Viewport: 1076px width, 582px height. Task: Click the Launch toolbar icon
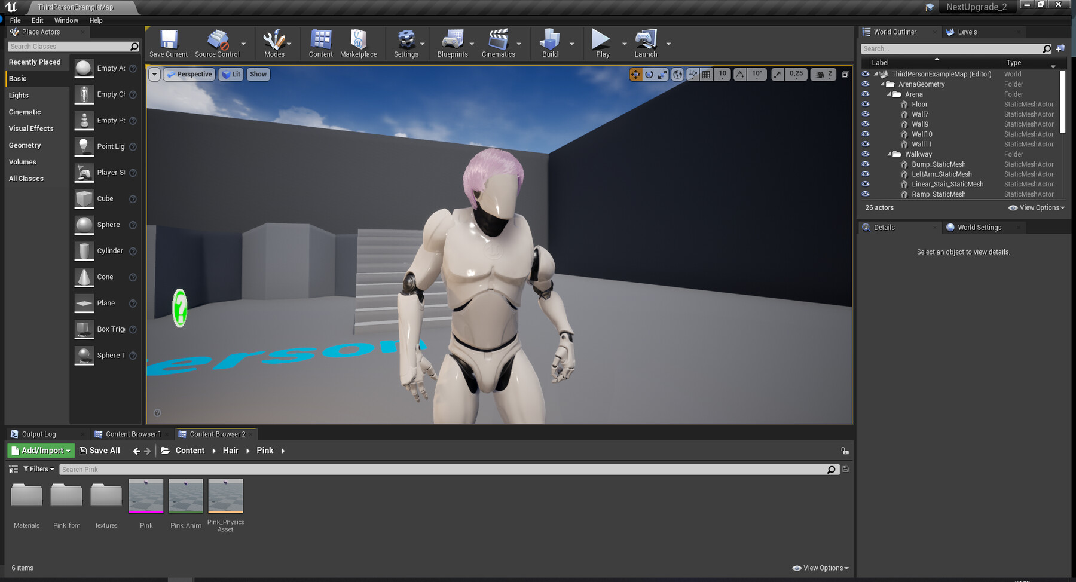coord(646,43)
